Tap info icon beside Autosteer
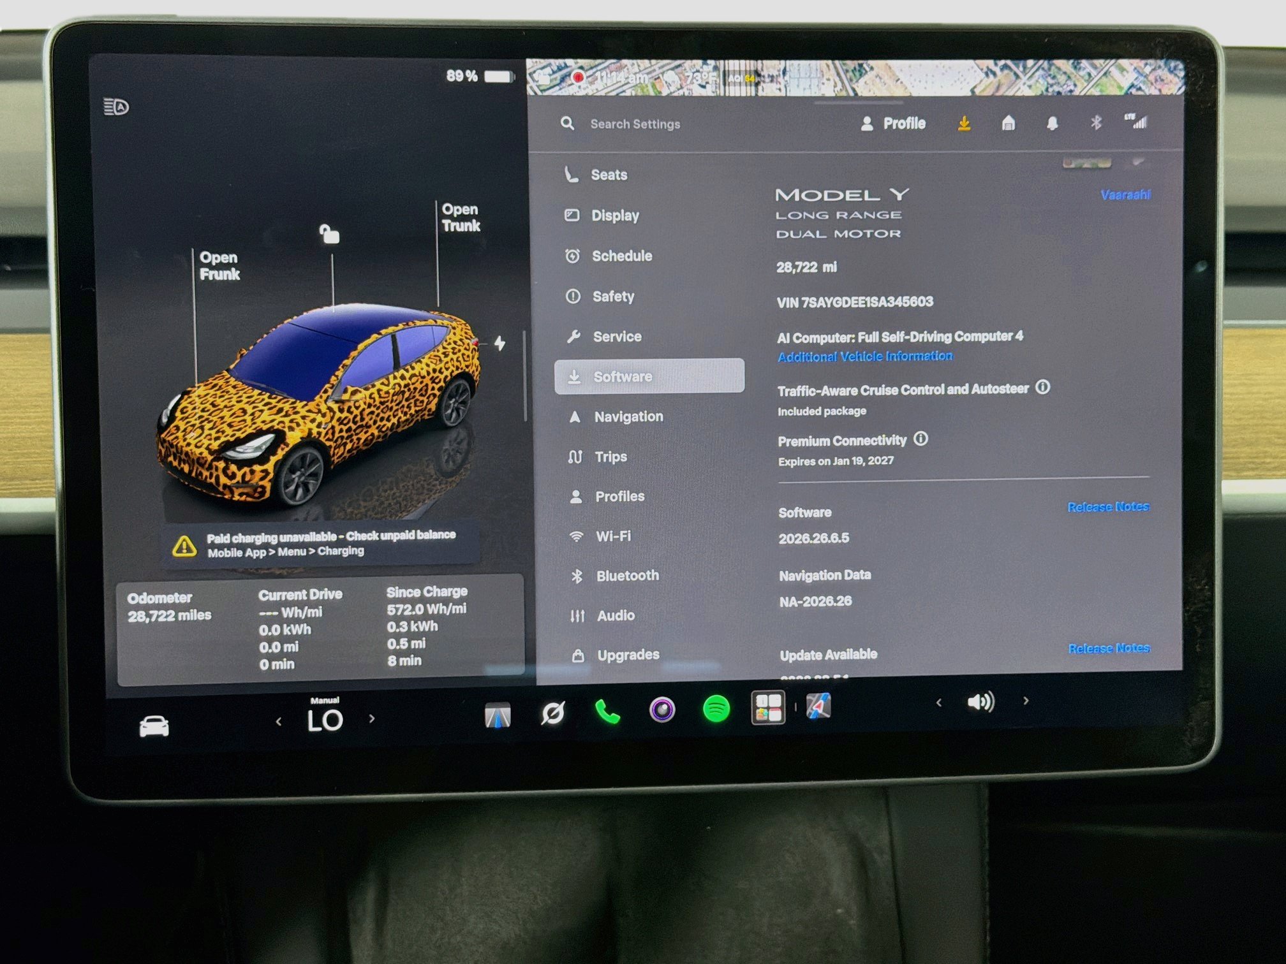The height and width of the screenshot is (964, 1286). coord(1042,387)
